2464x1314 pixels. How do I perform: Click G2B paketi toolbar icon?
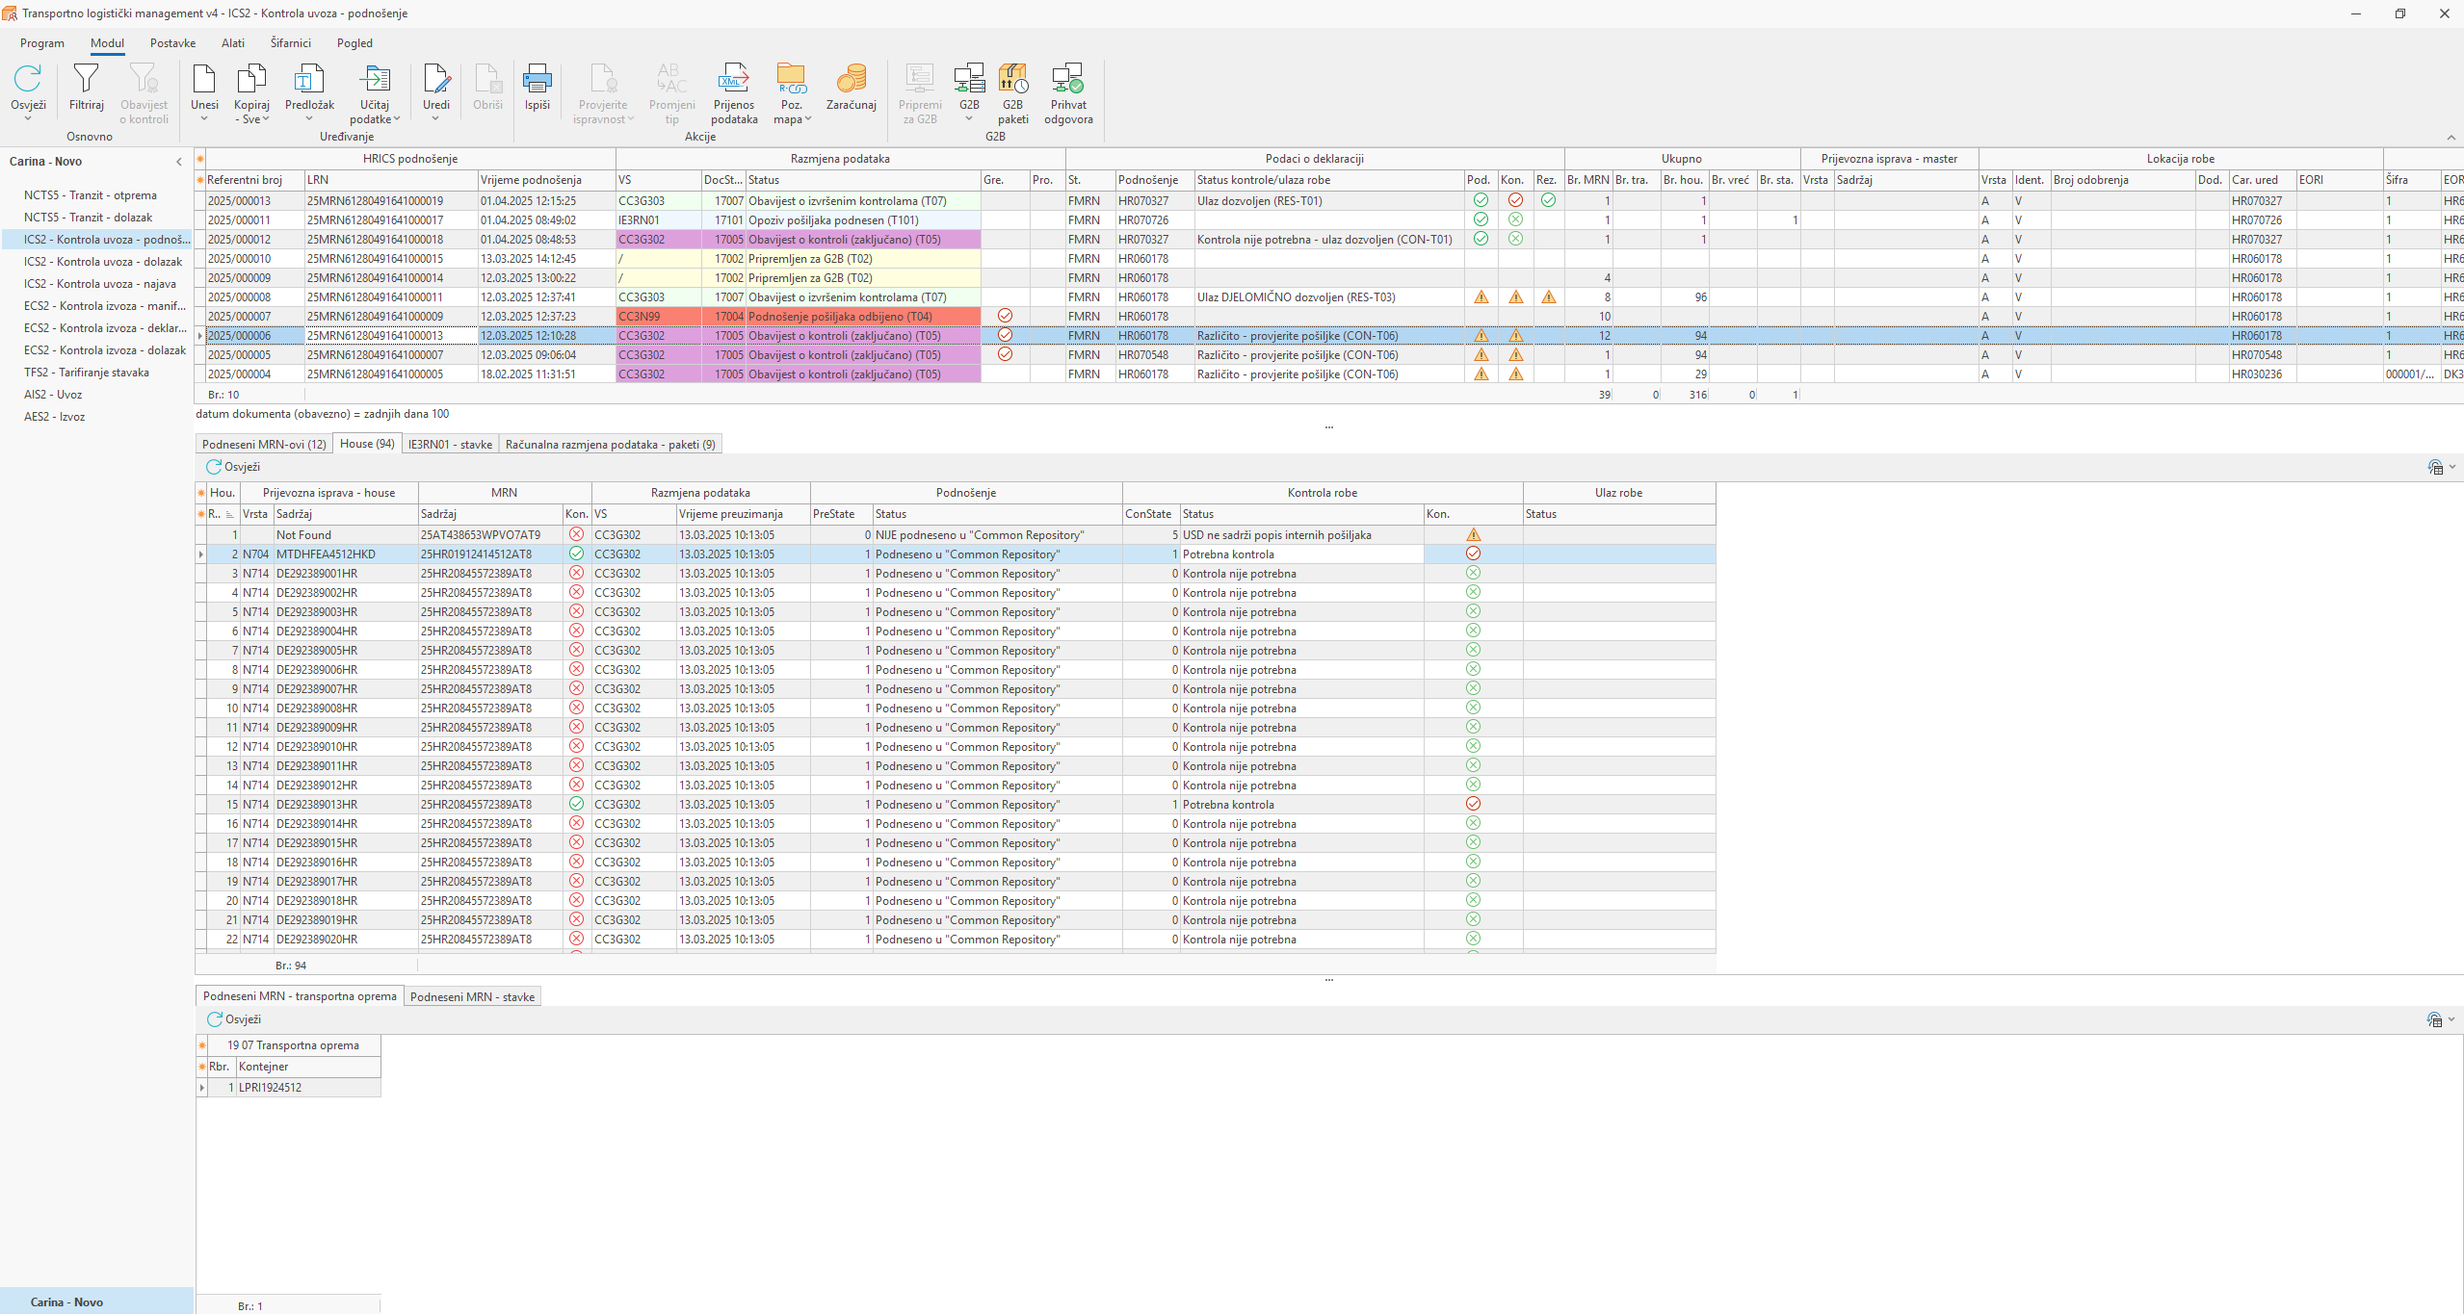(1012, 79)
